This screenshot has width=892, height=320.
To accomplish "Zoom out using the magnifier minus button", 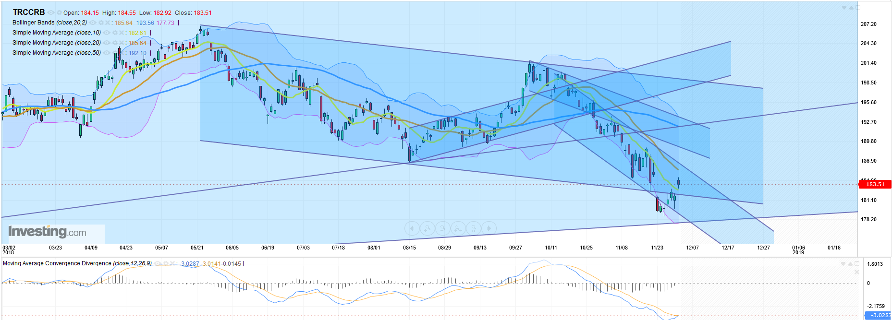I will point(443,228).
